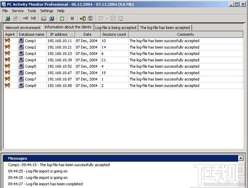The width and height of the screenshot is (248, 188).
Task: Select the Comp8 database name
Action: [x=31, y=85]
